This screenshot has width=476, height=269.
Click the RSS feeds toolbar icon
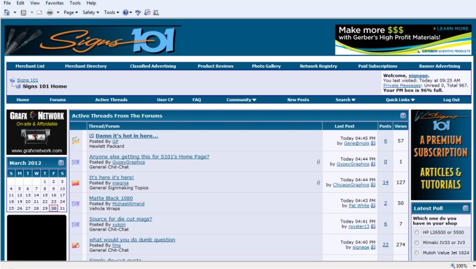coord(23,12)
